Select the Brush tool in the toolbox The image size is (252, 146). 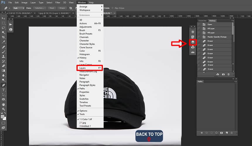click(4, 52)
